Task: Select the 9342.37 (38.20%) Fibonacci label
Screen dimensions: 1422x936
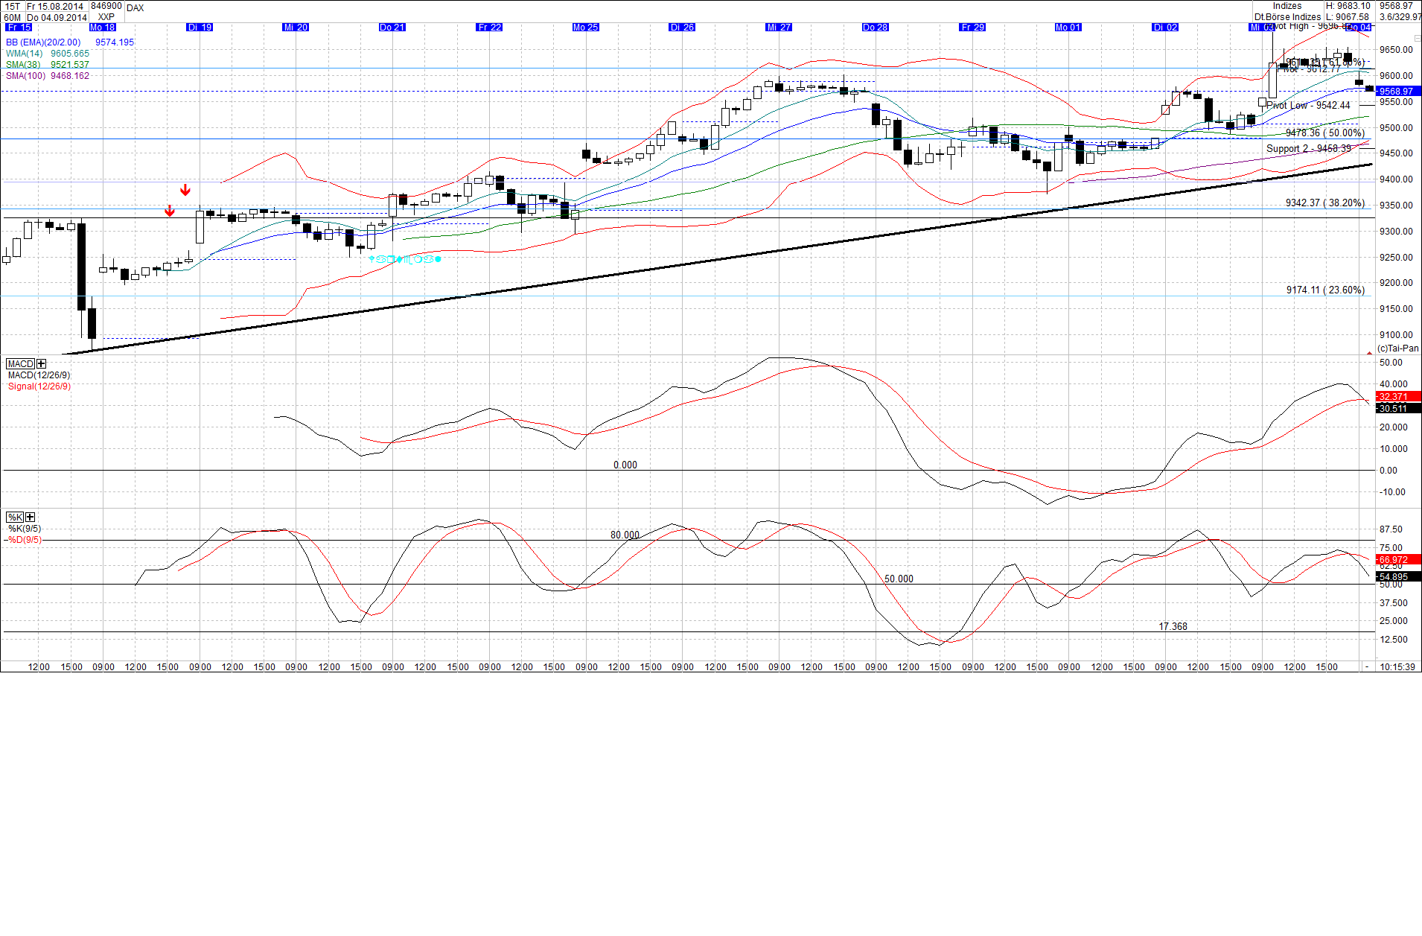Action: pos(1325,203)
